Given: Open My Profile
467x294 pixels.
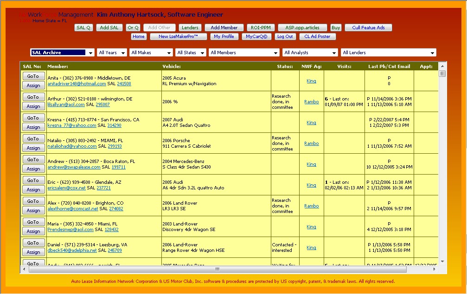Looking at the screenshot, I should pos(224,37).
